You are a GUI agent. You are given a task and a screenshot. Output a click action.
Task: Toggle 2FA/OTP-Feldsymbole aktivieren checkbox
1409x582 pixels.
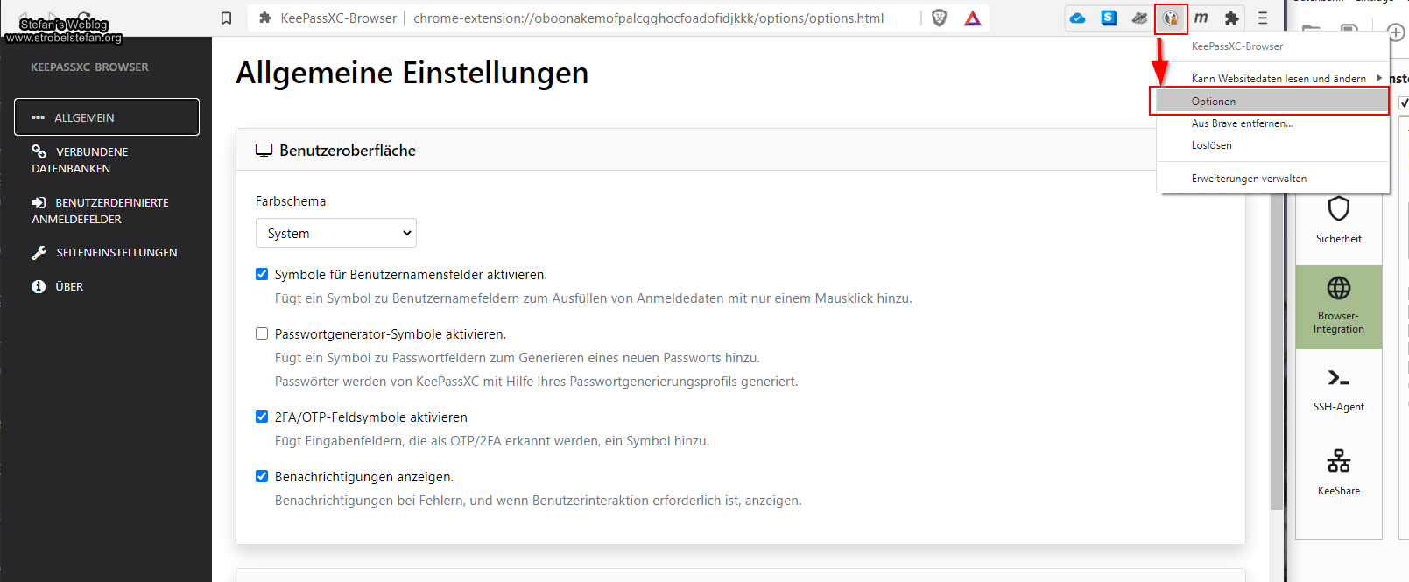[262, 417]
